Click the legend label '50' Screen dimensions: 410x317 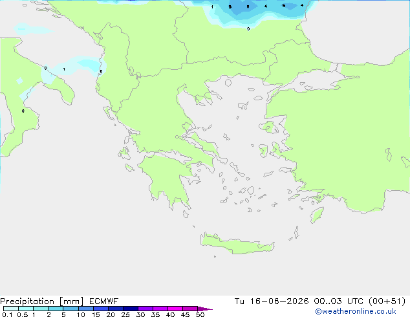(x=200, y=314)
